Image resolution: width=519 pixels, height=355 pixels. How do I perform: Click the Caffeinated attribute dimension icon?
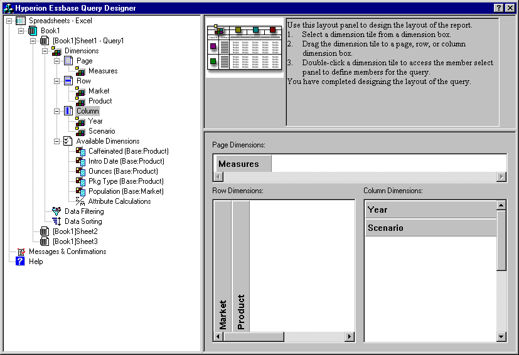point(80,151)
